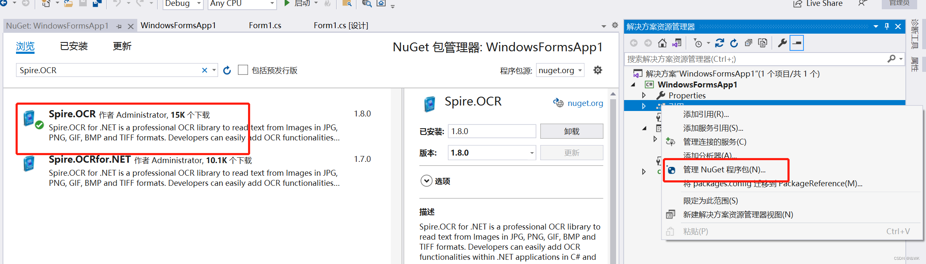926x264 pixels.
Task: Select the solution 'WindowsFormsApp1' root node
Action: tap(732, 74)
